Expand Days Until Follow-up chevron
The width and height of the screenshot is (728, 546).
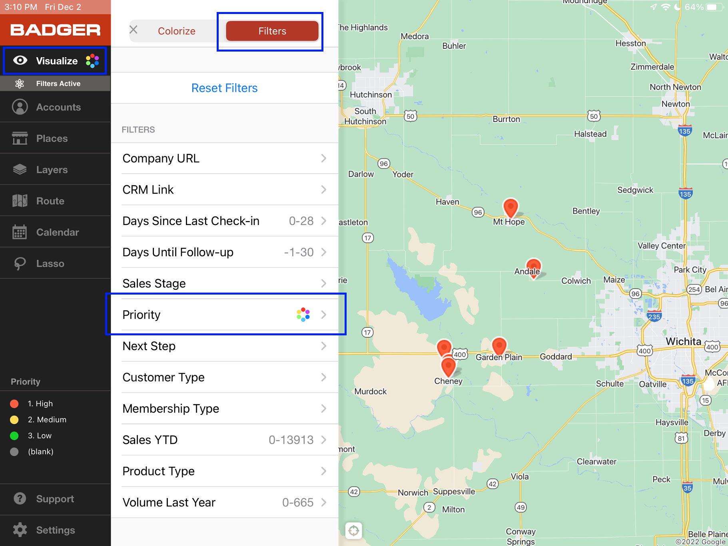point(324,252)
